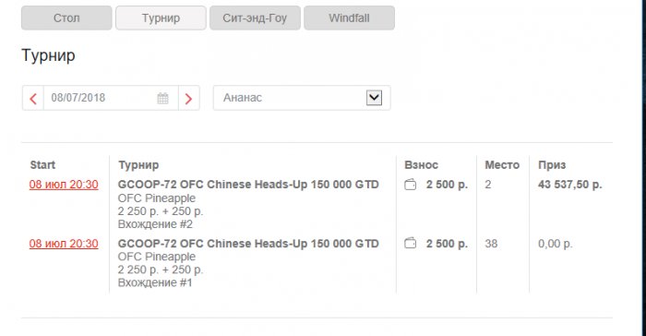This screenshot has height=336, width=646.
Task: Open first 08 июл 20:30 link
Action: pos(64,185)
